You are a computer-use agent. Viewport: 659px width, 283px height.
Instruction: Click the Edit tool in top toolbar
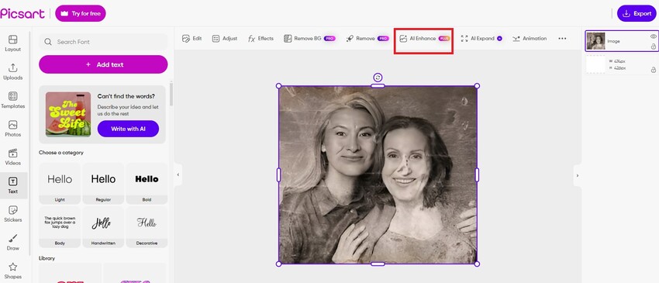(x=191, y=38)
